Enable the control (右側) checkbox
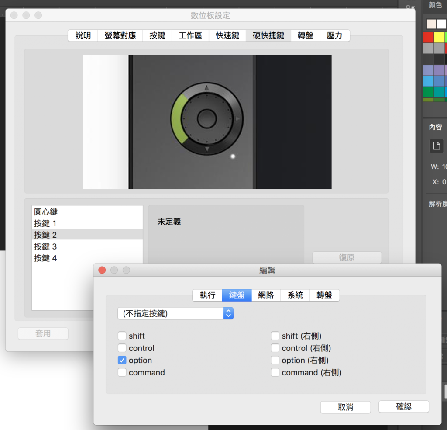Viewport: 447px width, 430px height. click(x=275, y=348)
